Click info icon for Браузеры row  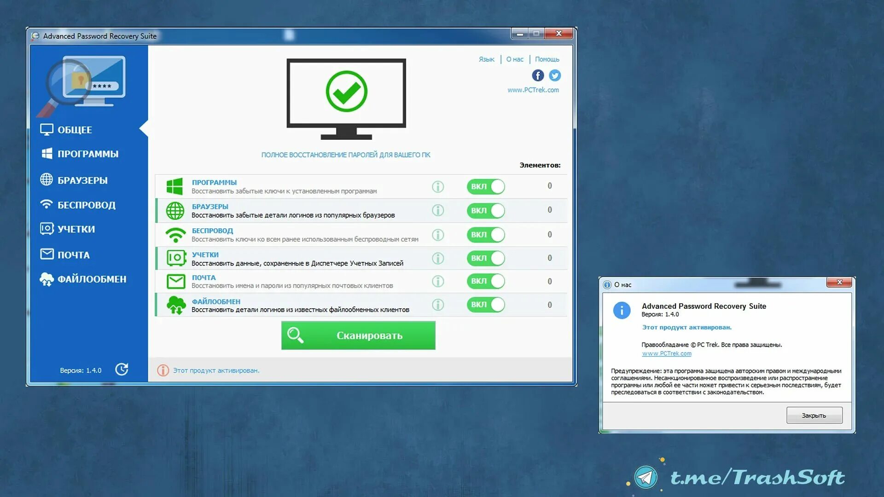[x=438, y=210]
